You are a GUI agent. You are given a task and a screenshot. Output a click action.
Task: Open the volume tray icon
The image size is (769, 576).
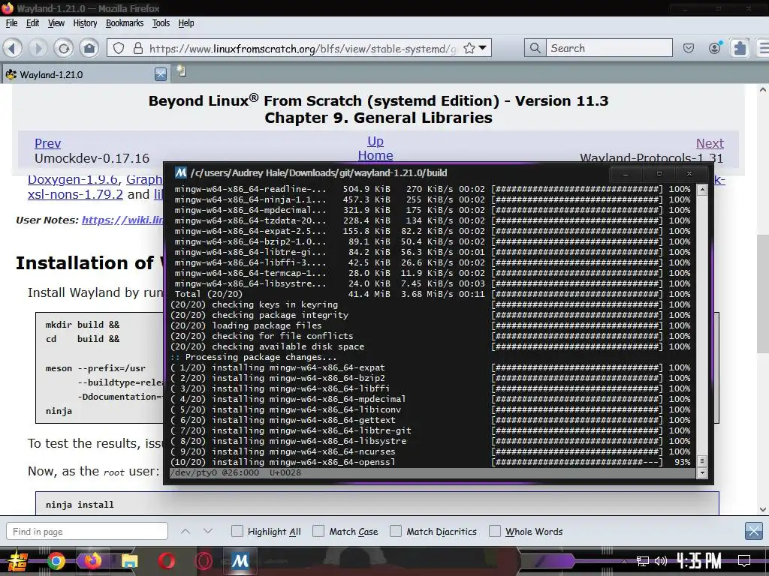[661, 561]
